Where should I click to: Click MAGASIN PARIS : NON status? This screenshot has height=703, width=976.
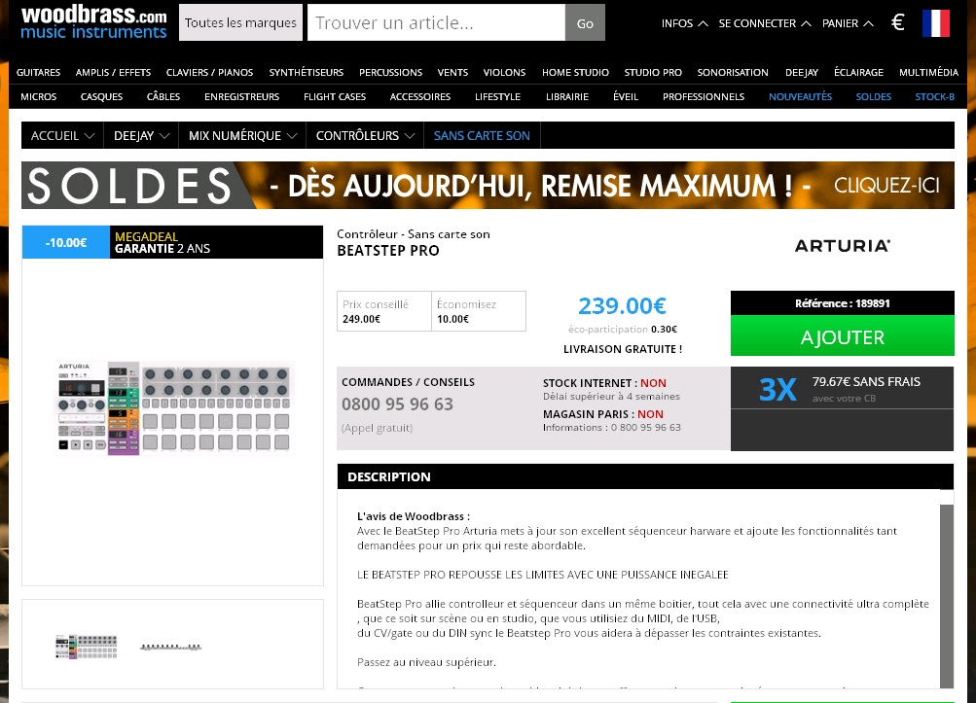pyautogui.click(x=602, y=414)
